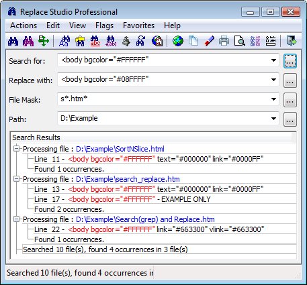The height and width of the screenshot is (285, 307).
Task: Open the Help menu
Action: coord(172,25)
